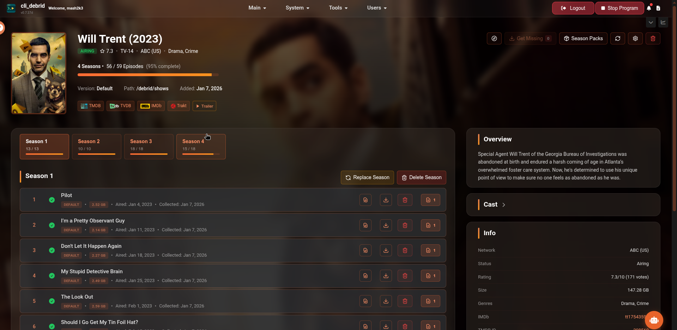Open Season Packs
Viewport: 677px width, 330px height.
[x=583, y=38]
